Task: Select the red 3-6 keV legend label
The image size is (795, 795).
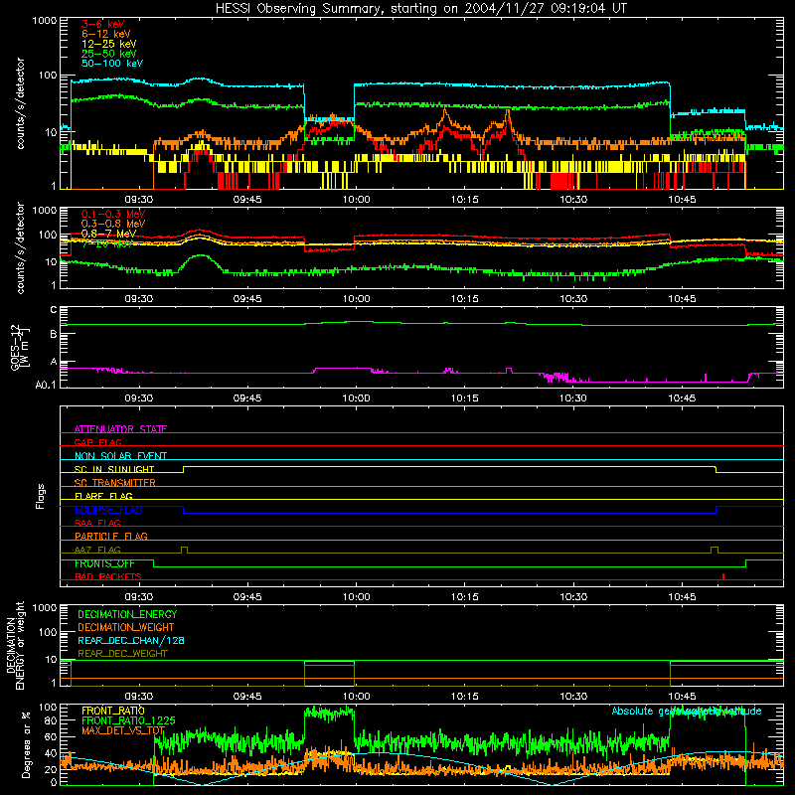Action: pyautogui.click(x=103, y=24)
